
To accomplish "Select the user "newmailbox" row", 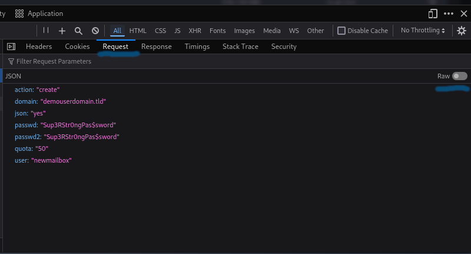I will tap(237, 160).
